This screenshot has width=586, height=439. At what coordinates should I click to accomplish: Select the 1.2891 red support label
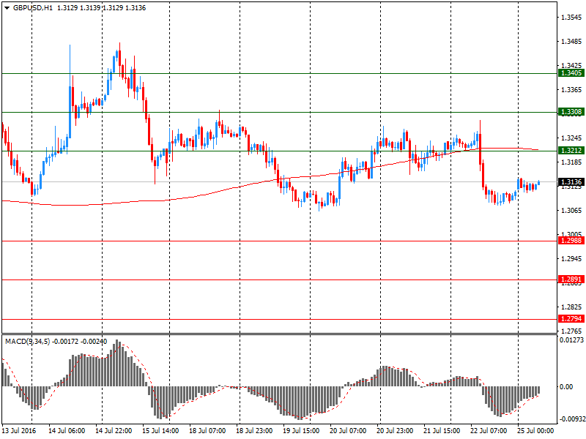[x=571, y=279]
